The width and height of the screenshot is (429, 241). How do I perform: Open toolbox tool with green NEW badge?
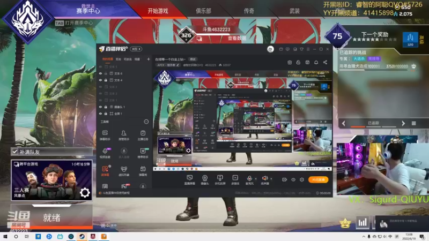143,153
